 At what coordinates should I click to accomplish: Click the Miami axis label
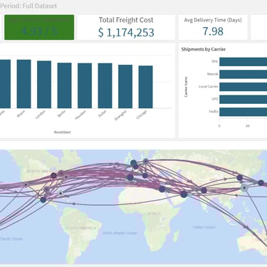coord(21,115)
